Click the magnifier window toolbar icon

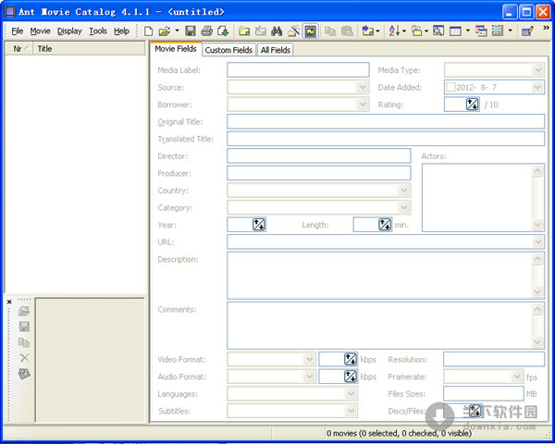tap(438, 31)
